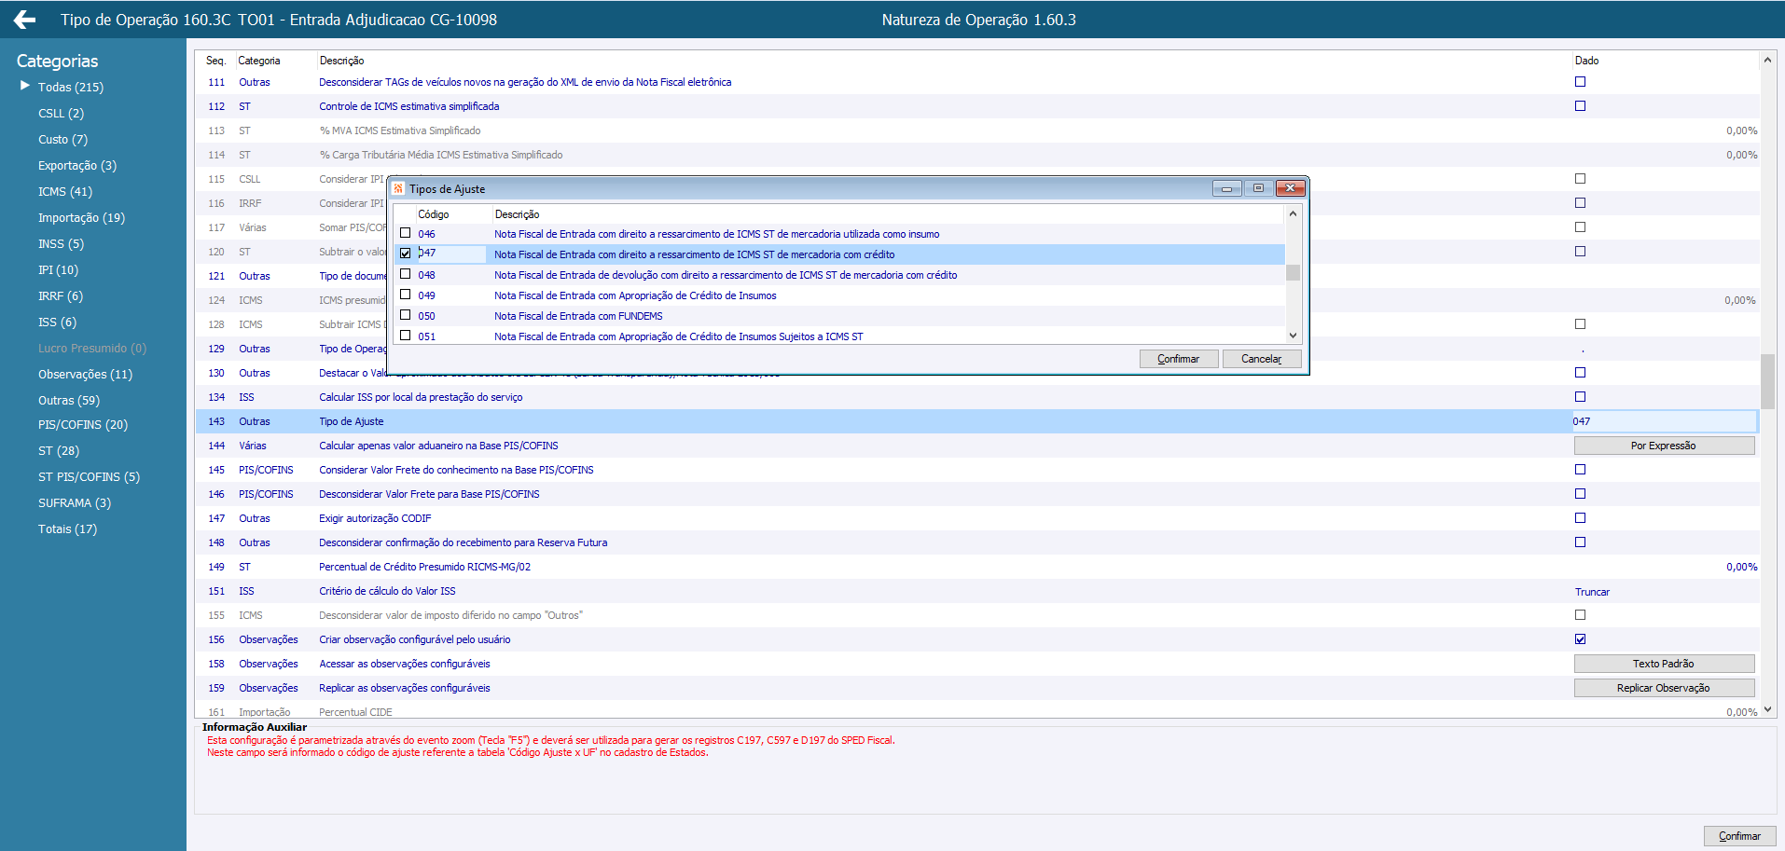Click the Replicar Observação button

[1664, 688]
